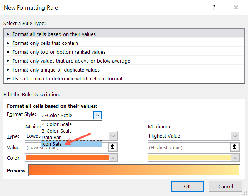This screenshot has height=196, width=248.
Task: Pick 'Format only values that are above or below average'
Action: (x=71, y=61)
